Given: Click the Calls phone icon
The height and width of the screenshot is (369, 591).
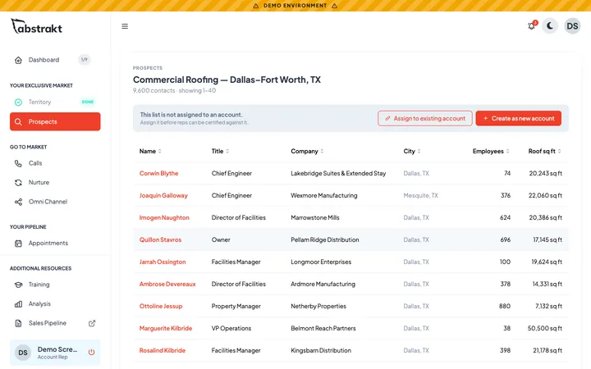Looking at the screenshot, I should click(18, 163).
